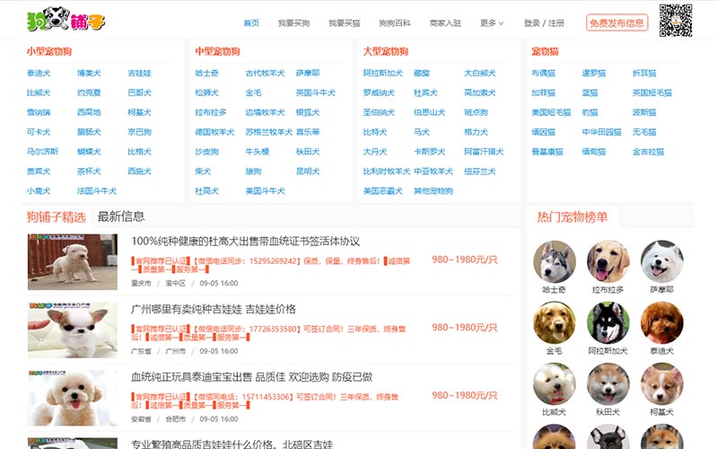The height and width of the screenshot is (449, 718).
Task: Click the 合肥市 location in third listing
Action: click(x=175, y=418)
